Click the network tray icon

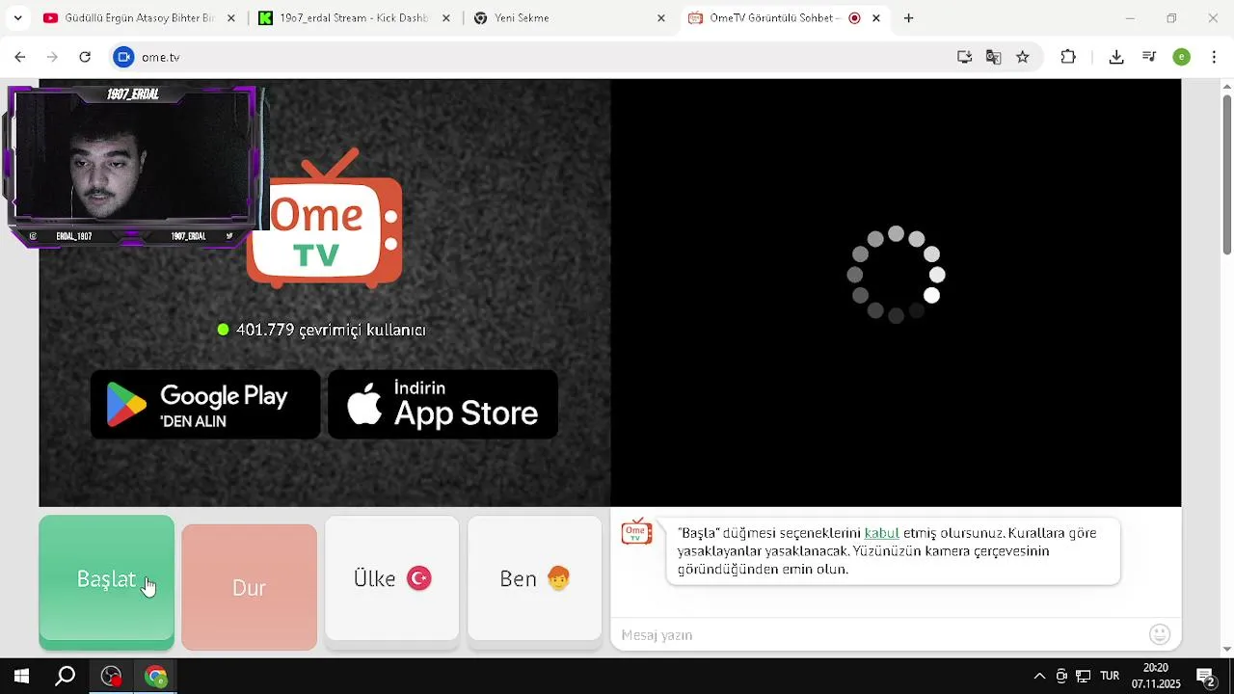1084,677
